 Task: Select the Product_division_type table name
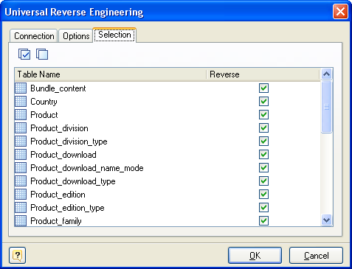(x=69, y=142)
